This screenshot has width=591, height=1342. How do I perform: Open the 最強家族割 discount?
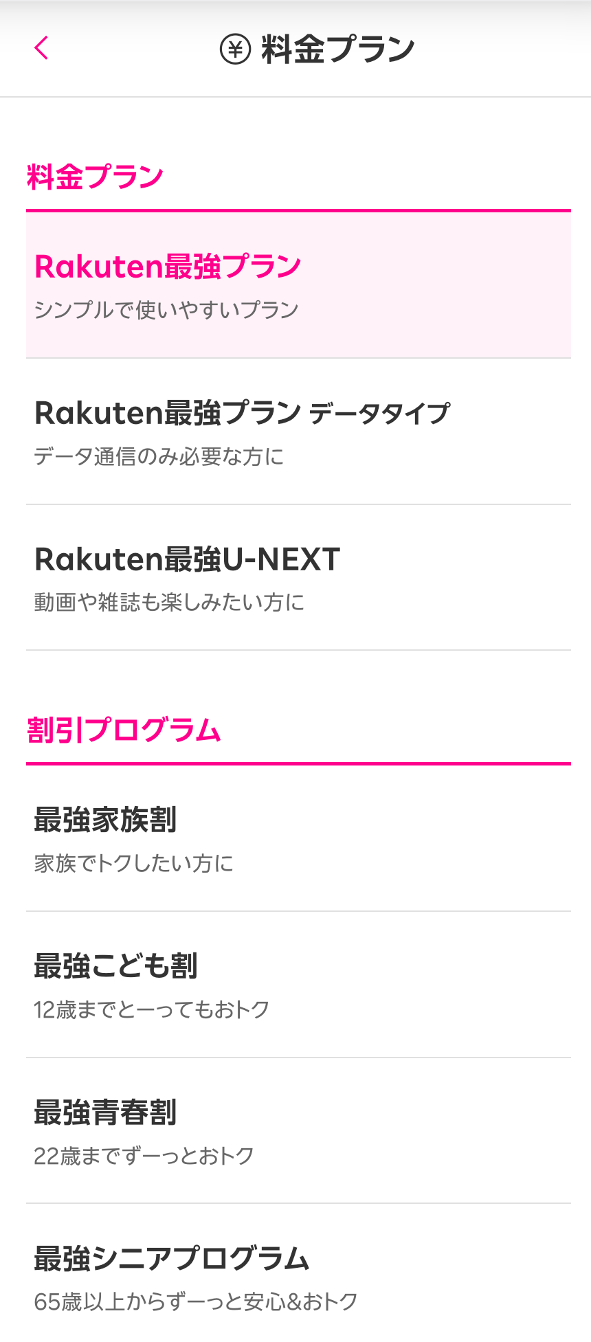105,820
